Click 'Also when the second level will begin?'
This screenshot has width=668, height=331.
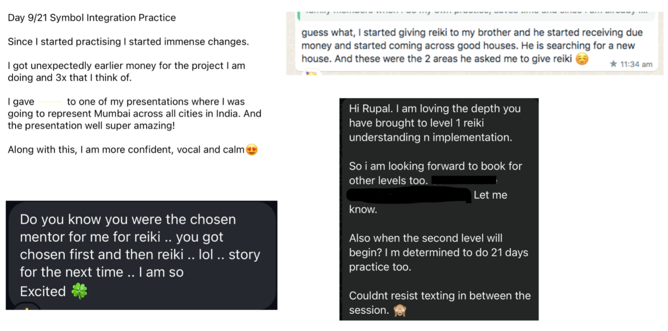tap(426, 245)
